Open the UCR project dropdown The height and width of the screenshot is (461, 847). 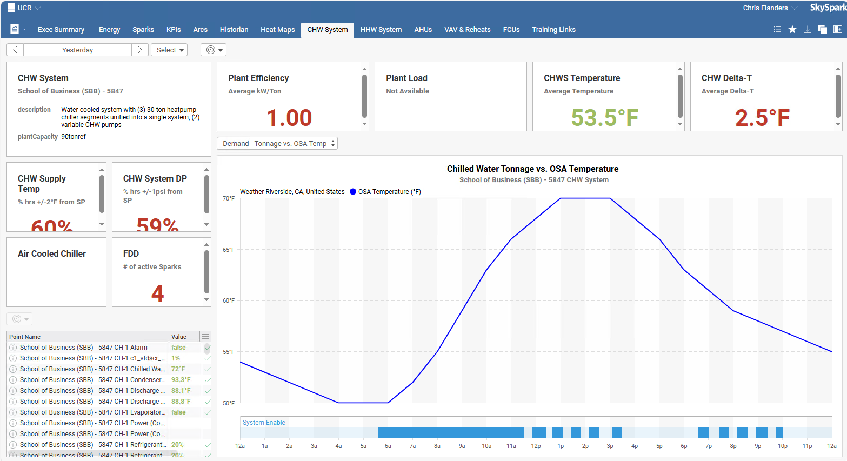point(25,8)
